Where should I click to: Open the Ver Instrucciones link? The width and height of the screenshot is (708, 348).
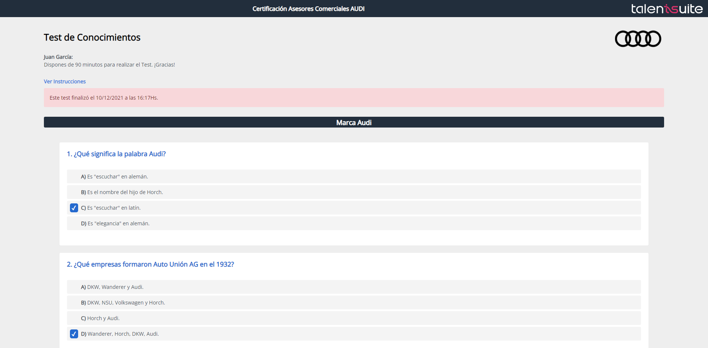(65, 81)
